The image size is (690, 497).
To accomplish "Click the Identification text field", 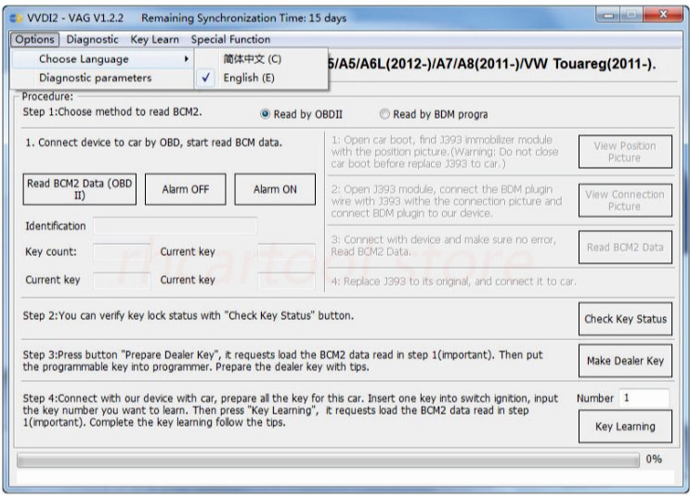I will (176, 226).
